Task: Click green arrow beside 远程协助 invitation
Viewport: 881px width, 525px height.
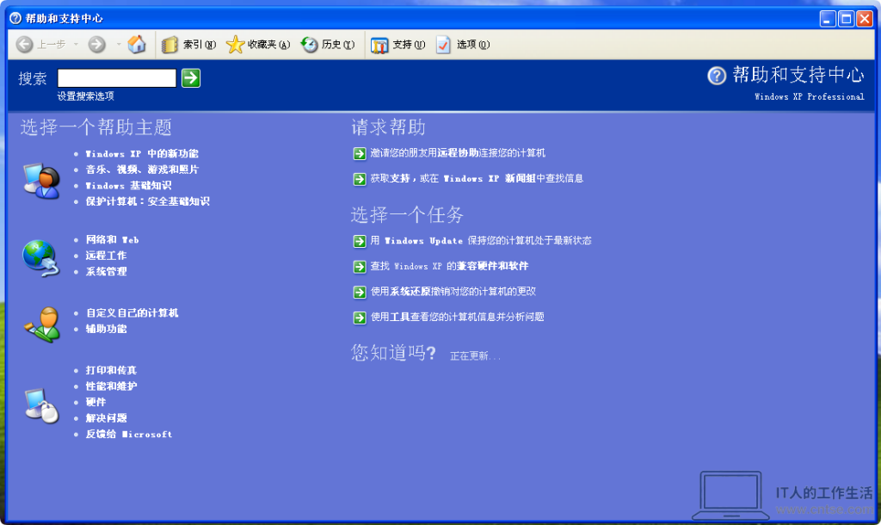Action: [360, 153]
